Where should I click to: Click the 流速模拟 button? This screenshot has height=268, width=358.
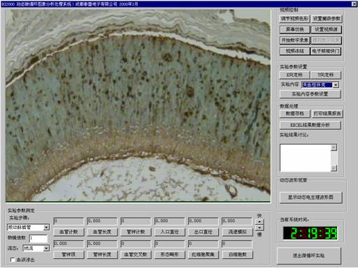coord(237,232)
